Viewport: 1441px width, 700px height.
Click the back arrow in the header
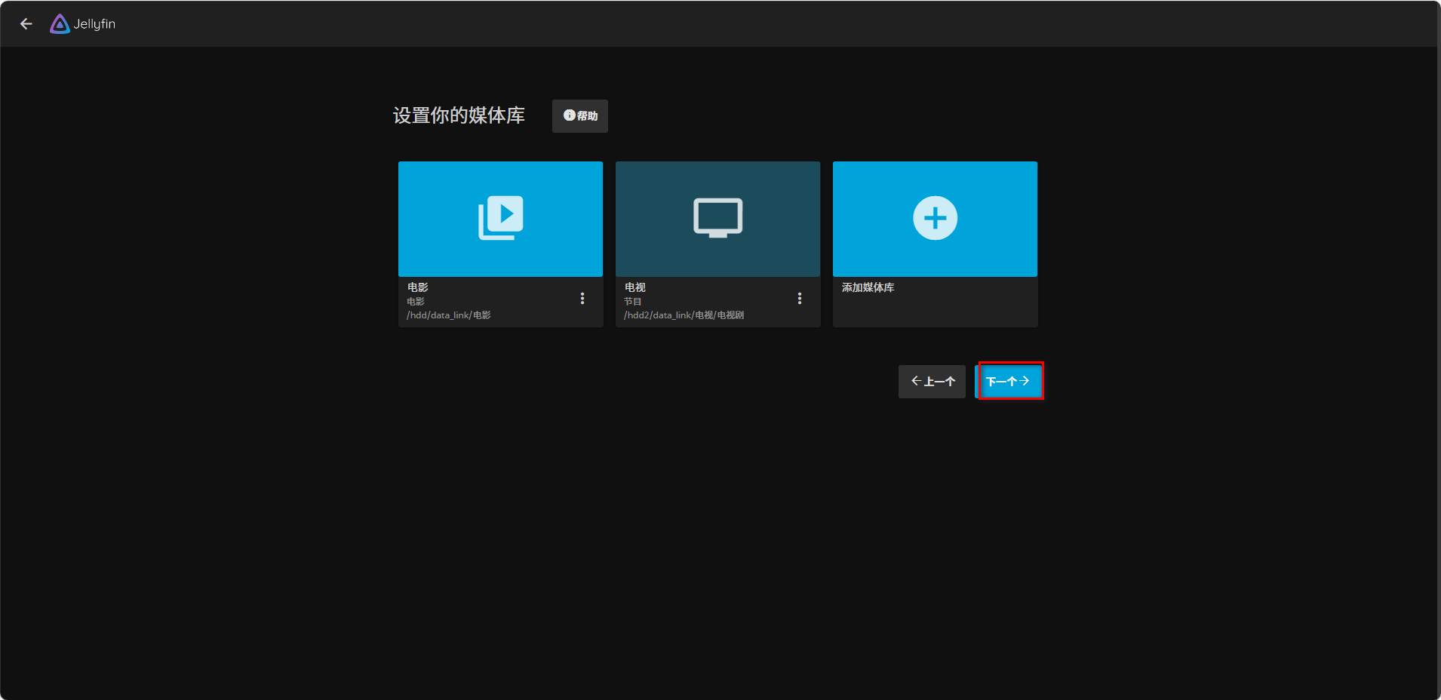pyautogui.click(x=26, y=24)
